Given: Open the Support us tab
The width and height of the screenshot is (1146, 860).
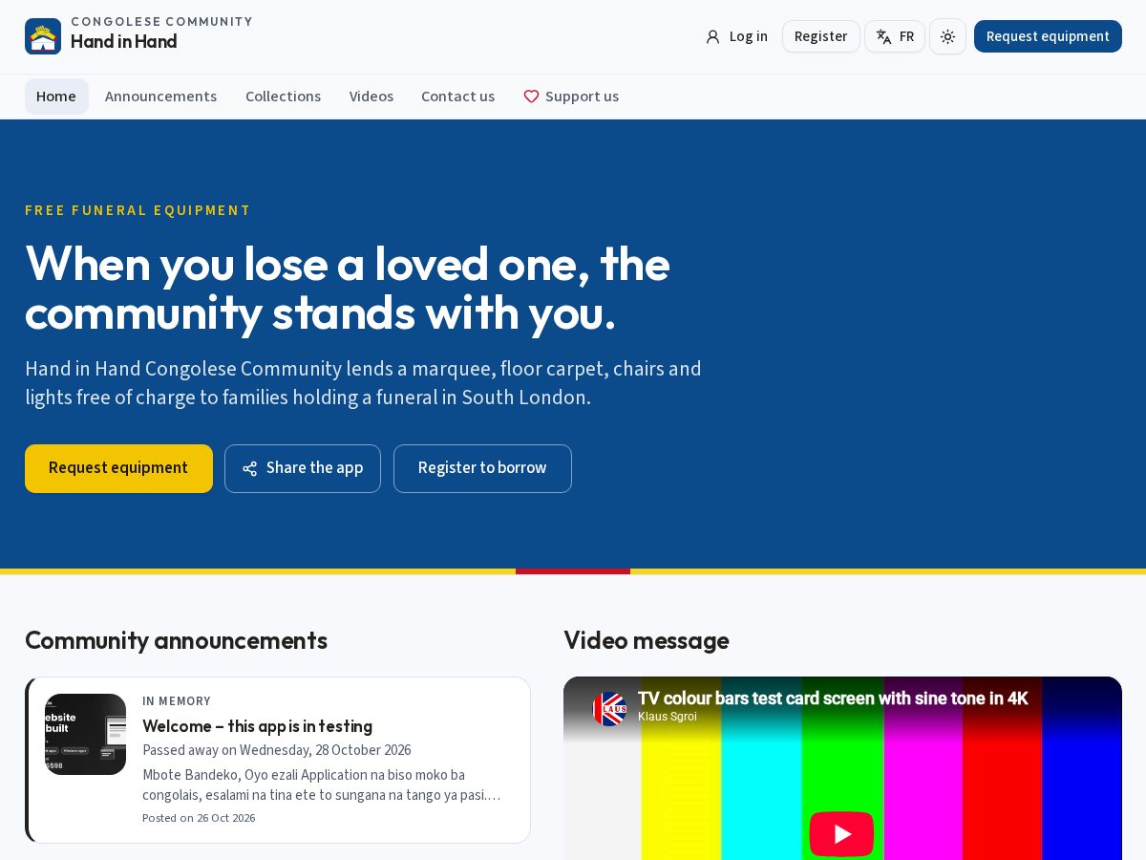Looking at the screenshot, I should (x=571, y=97).
